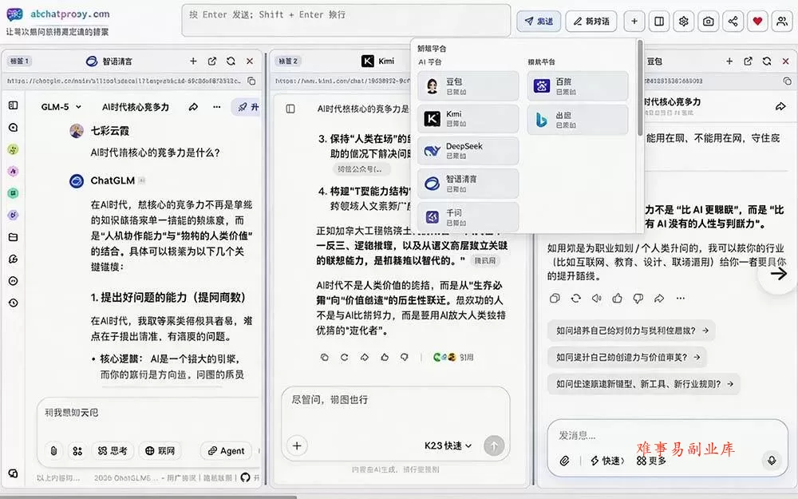
Task: Open K2.5 快速 model dropdown in Kimi
Action: pos(448,446)
